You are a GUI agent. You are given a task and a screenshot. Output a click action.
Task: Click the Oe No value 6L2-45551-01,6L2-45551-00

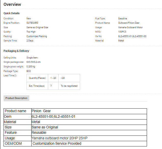pos(132,36)
